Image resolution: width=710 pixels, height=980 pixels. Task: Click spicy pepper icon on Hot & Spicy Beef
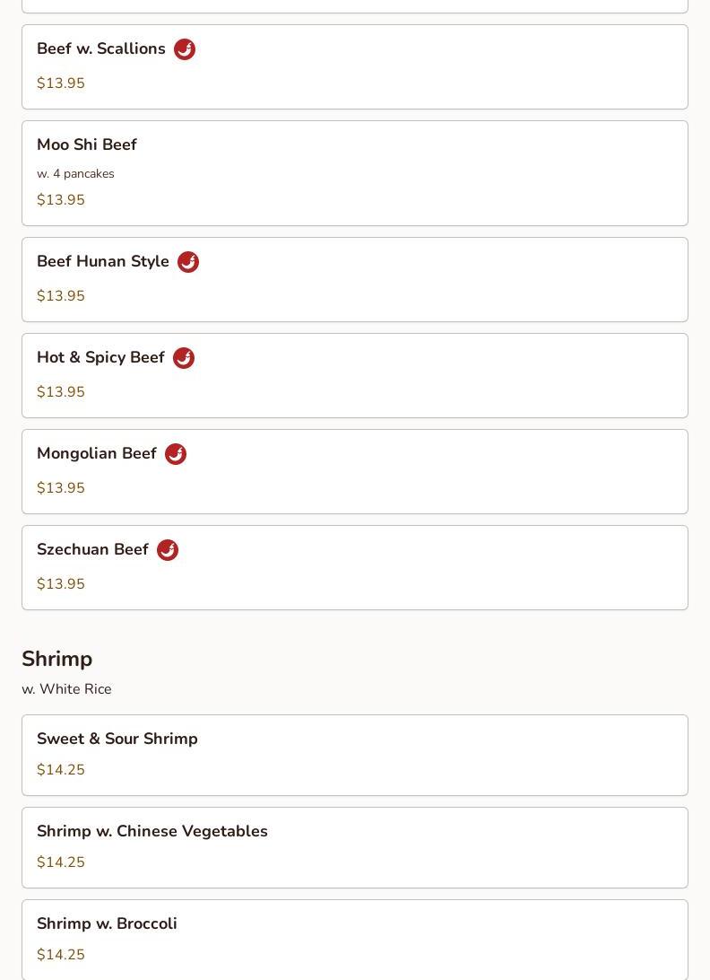click(x=184, y=358)
